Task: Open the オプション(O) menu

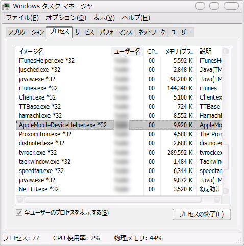Action: pyautogui.click(x=66, y=18)
